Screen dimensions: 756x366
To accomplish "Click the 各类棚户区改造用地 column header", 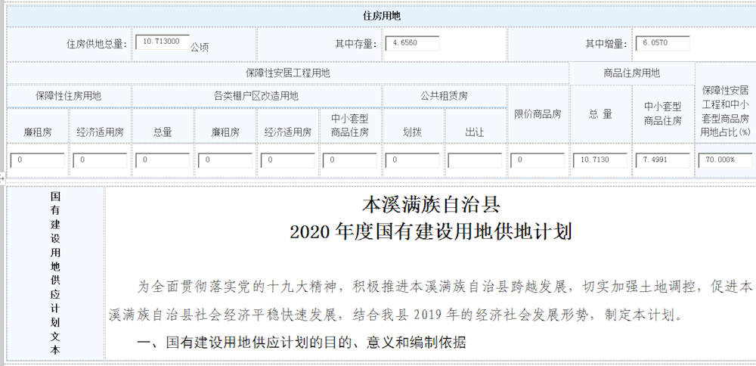I will 256,95.
